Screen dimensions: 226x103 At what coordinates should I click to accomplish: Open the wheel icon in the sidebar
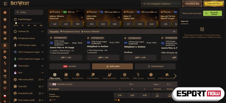5,82
